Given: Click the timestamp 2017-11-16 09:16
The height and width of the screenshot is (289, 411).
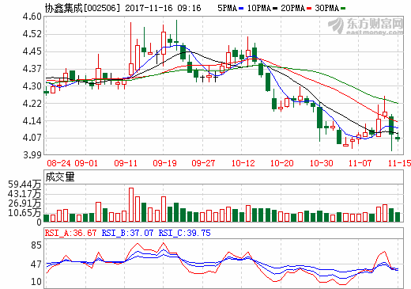Looking at the screenshot, I should (x=163, y=8).
